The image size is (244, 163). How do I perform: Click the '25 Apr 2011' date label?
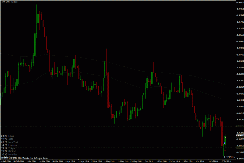coord(97,161)
